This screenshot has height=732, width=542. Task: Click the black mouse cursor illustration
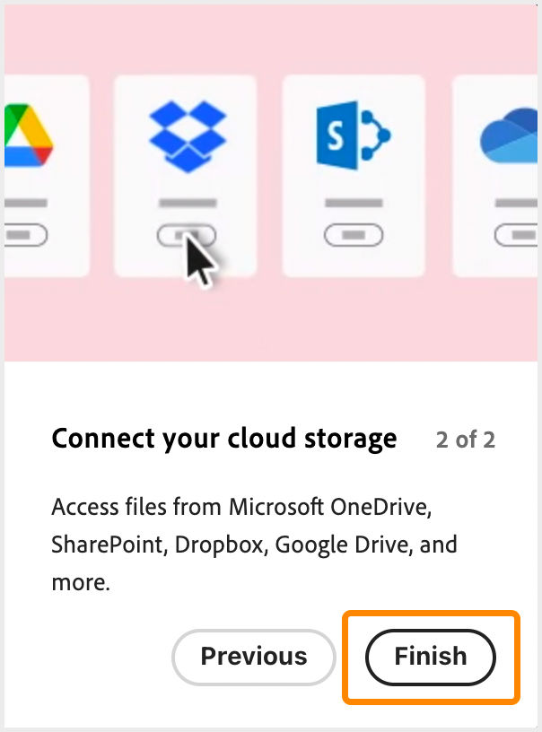[x=203, y=260]
